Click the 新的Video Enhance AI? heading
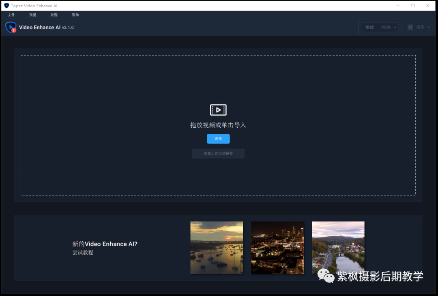The width and height of the screenshot is (438, 296). point(105,244)
